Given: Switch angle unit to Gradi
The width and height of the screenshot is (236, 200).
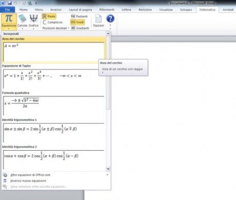Looking at the screenshot, I should [78, 22].
